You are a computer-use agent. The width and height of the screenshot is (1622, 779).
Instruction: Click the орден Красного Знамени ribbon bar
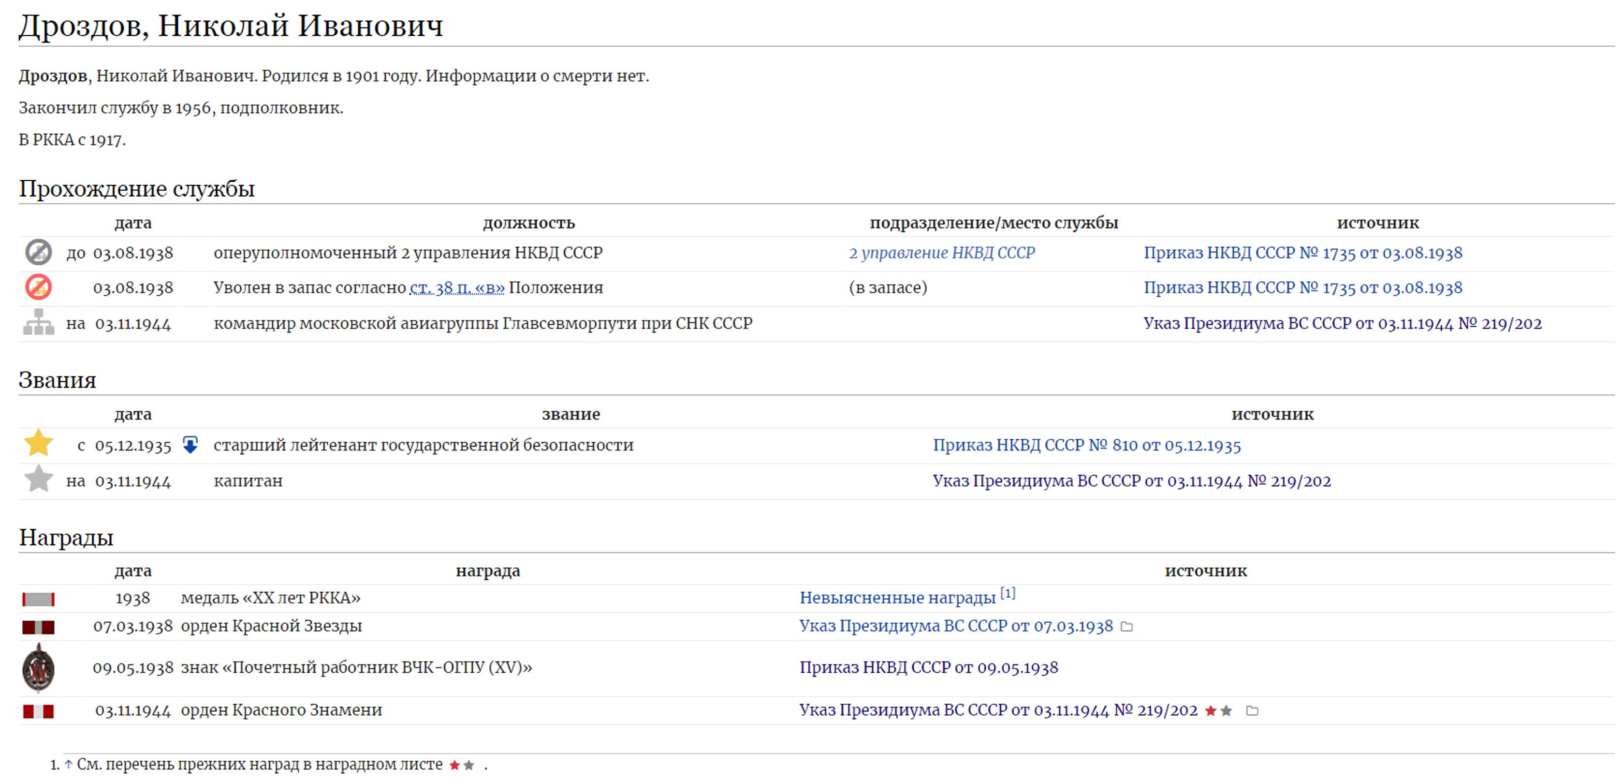(x=38, y=712)
